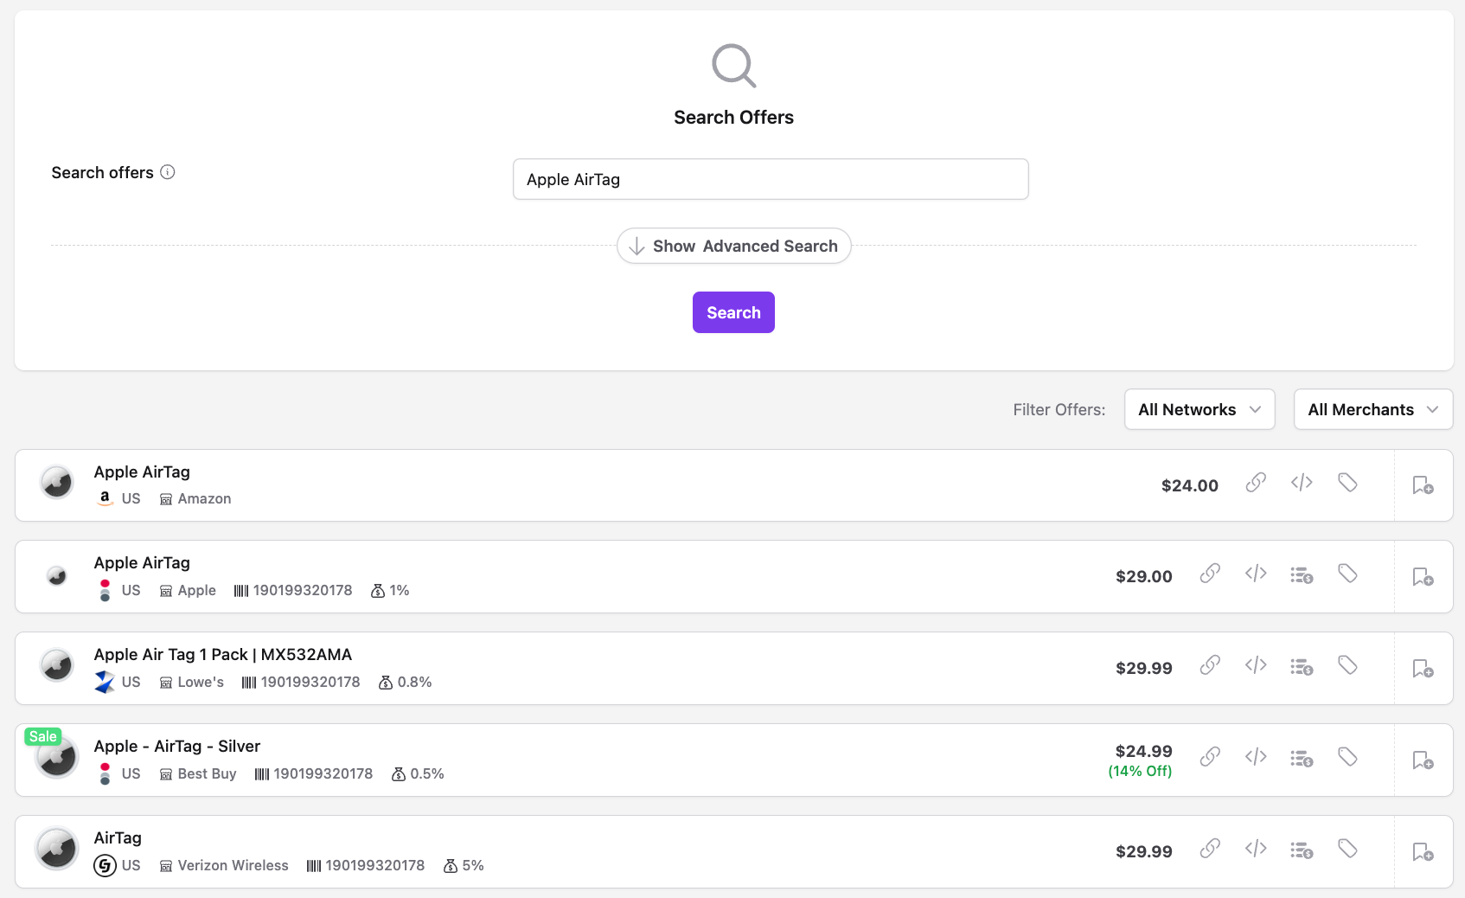Open embed code icon for Lowe's offer
The width and height of the screenshot is (1465, 898).
[x=1256, y=665]
